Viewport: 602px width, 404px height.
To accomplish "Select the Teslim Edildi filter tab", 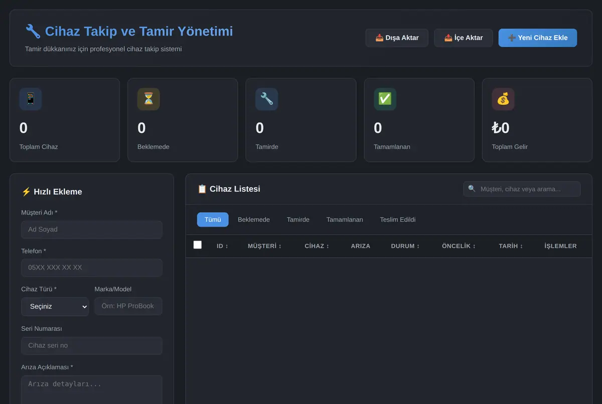I will click(x=398, y=220).
